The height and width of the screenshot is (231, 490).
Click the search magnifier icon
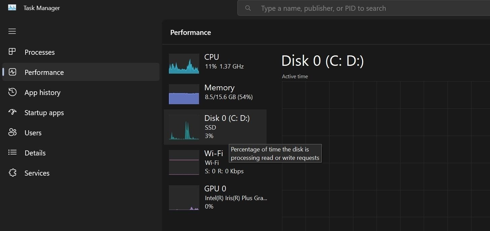point(248,8)
